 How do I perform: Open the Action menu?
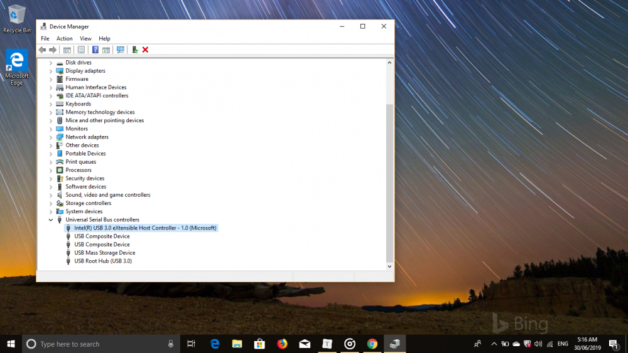click(64, 38)
